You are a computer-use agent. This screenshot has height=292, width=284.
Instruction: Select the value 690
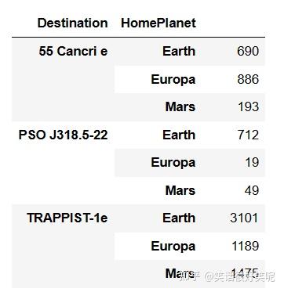tap(248, 51)
